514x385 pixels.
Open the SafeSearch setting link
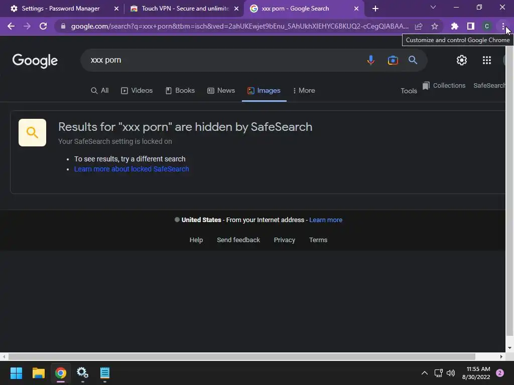tap(489, 86)
